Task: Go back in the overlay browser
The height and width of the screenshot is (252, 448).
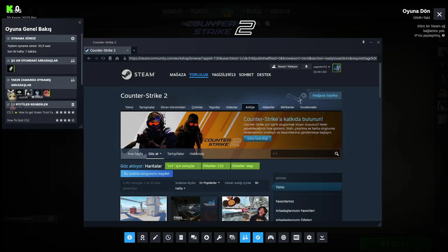Action: pyautogui.click(x=89, y=58)
